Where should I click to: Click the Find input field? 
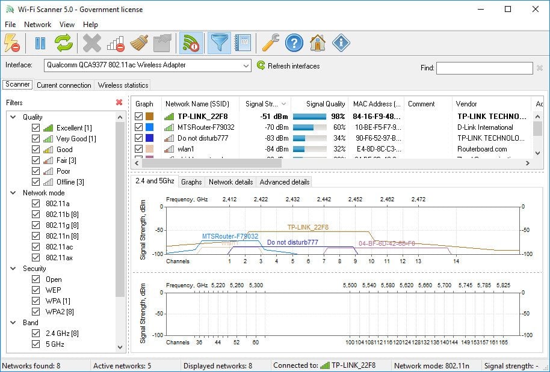pyautogui.click(x=484, y=67)
